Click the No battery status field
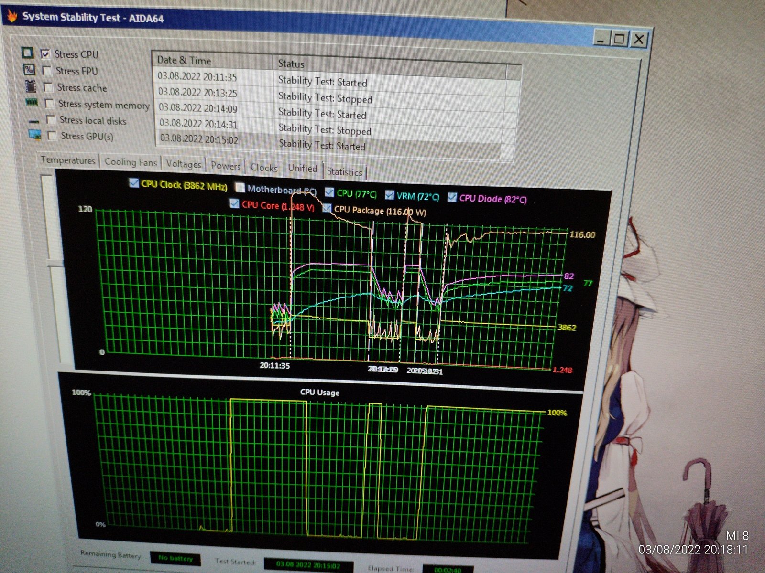Screen dimensions: 765x573 pyautogui.click(x=175, y=558)
